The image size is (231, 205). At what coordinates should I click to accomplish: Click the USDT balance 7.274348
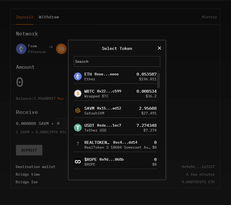(146, 125)
